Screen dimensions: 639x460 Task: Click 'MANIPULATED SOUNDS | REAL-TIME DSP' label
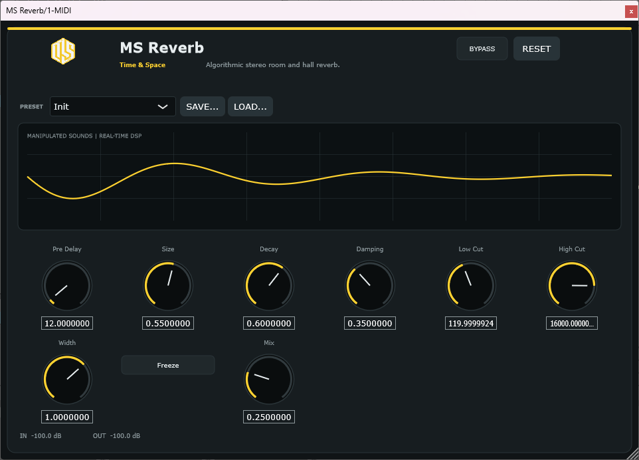tap(84, 136)
